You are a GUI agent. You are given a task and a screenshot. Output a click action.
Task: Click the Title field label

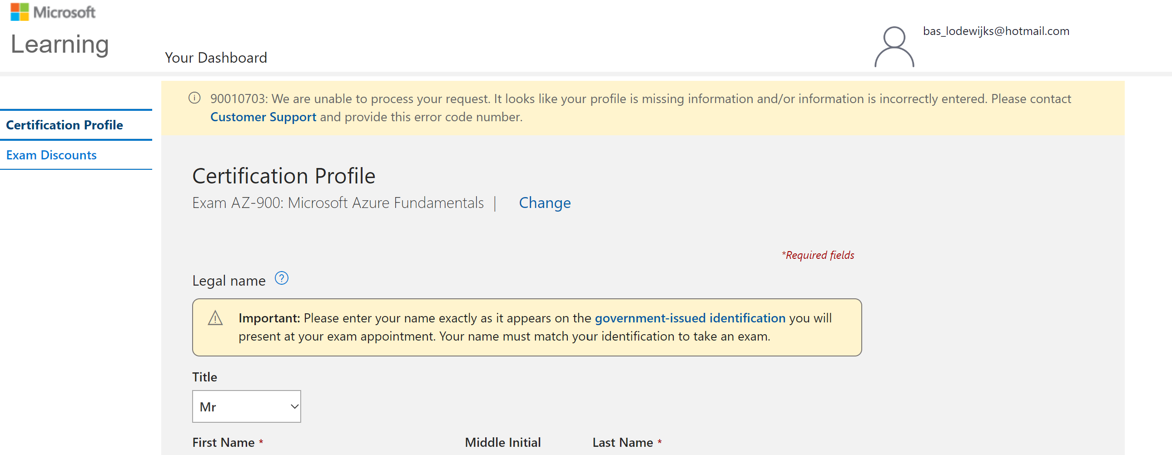point(205,377)
